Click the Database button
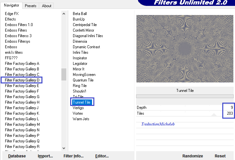This screenshot has width=235, height=160. coord(17,156)
